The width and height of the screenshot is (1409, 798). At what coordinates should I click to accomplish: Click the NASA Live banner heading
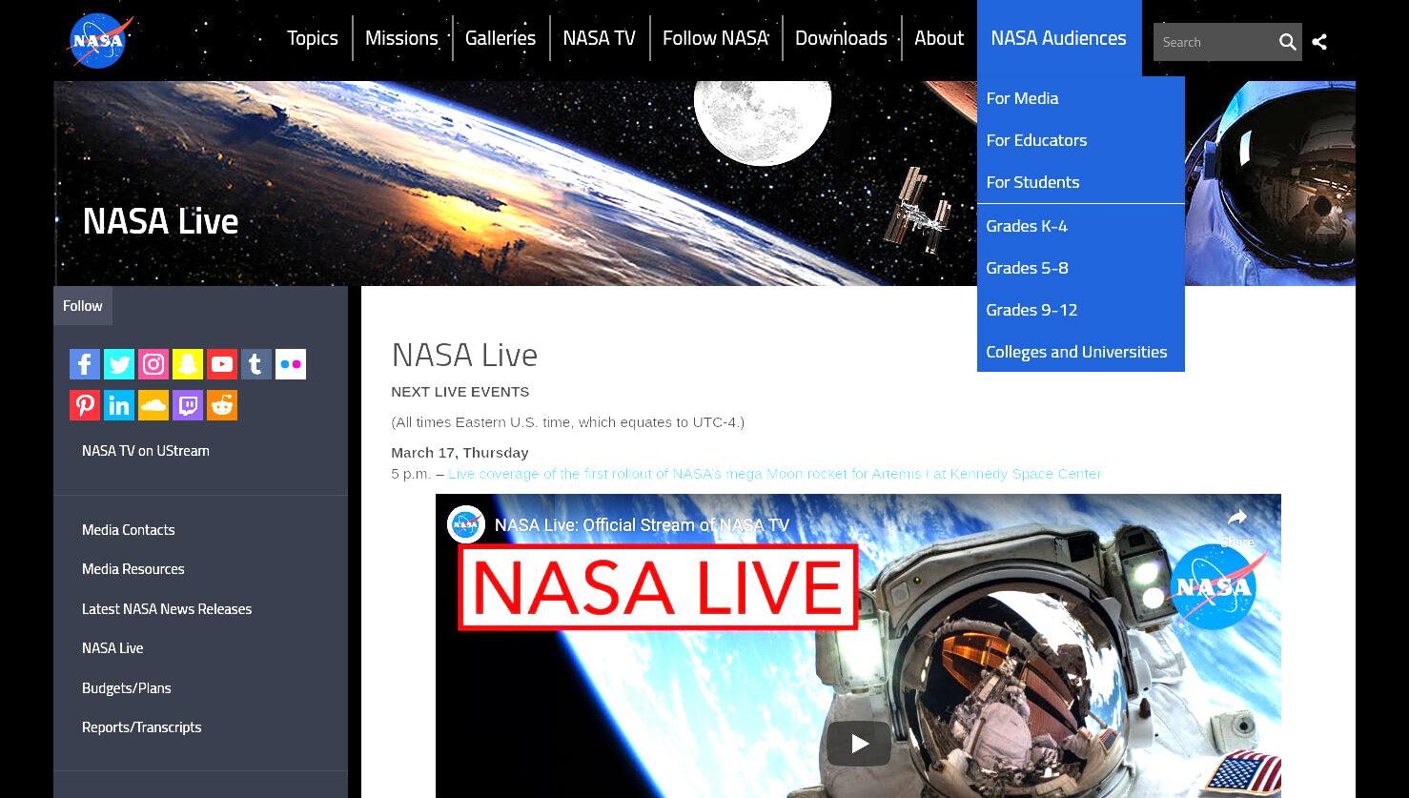[160, 221]
